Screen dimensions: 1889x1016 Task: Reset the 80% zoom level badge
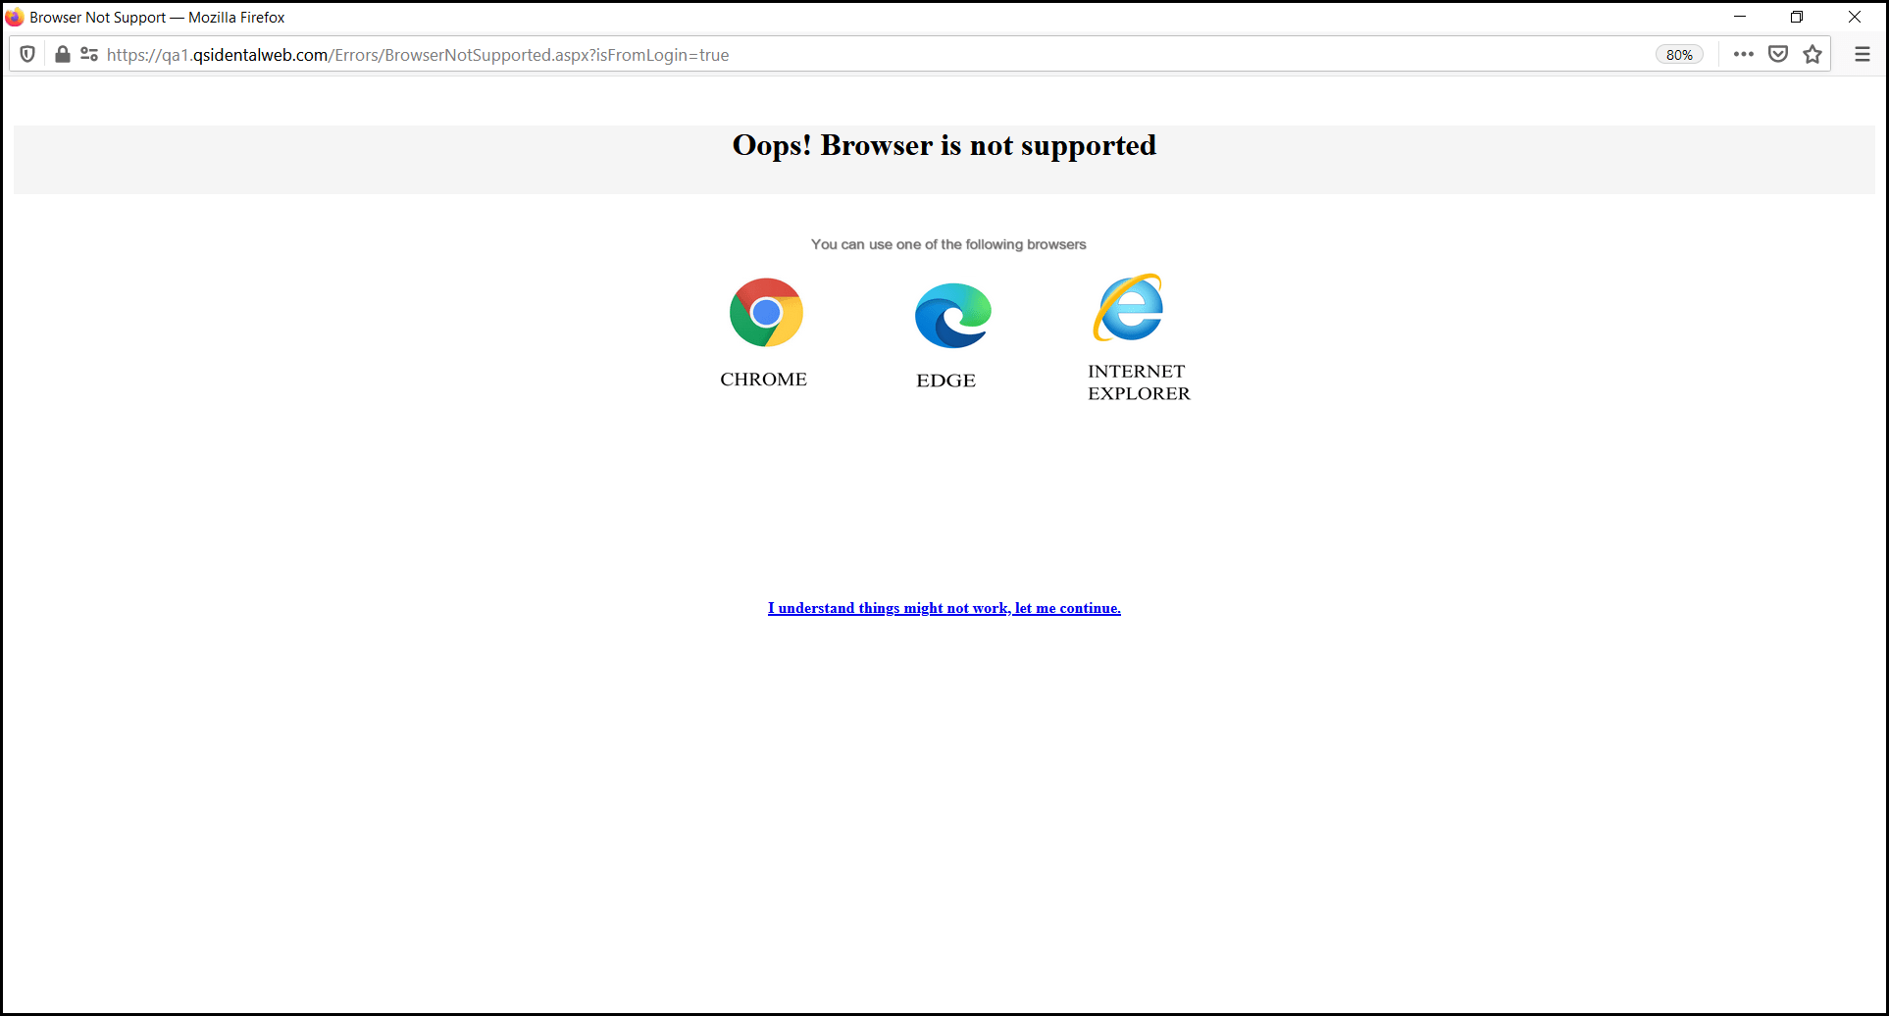click(1679, 55)
